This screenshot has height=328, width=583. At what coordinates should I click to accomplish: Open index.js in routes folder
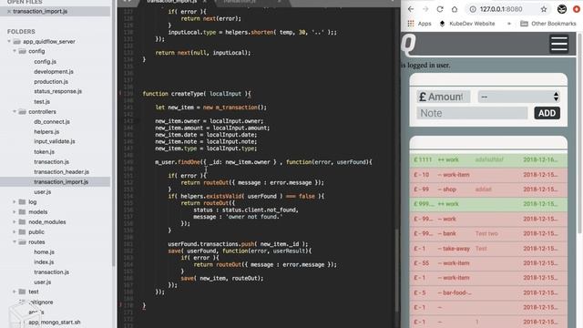point(44,261)
